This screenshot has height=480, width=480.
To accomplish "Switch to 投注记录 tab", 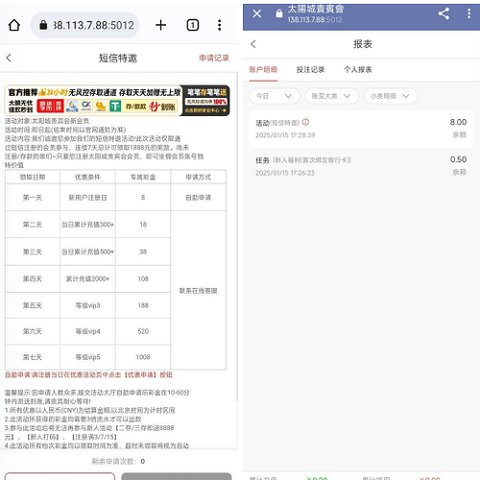I will [310, 69].
